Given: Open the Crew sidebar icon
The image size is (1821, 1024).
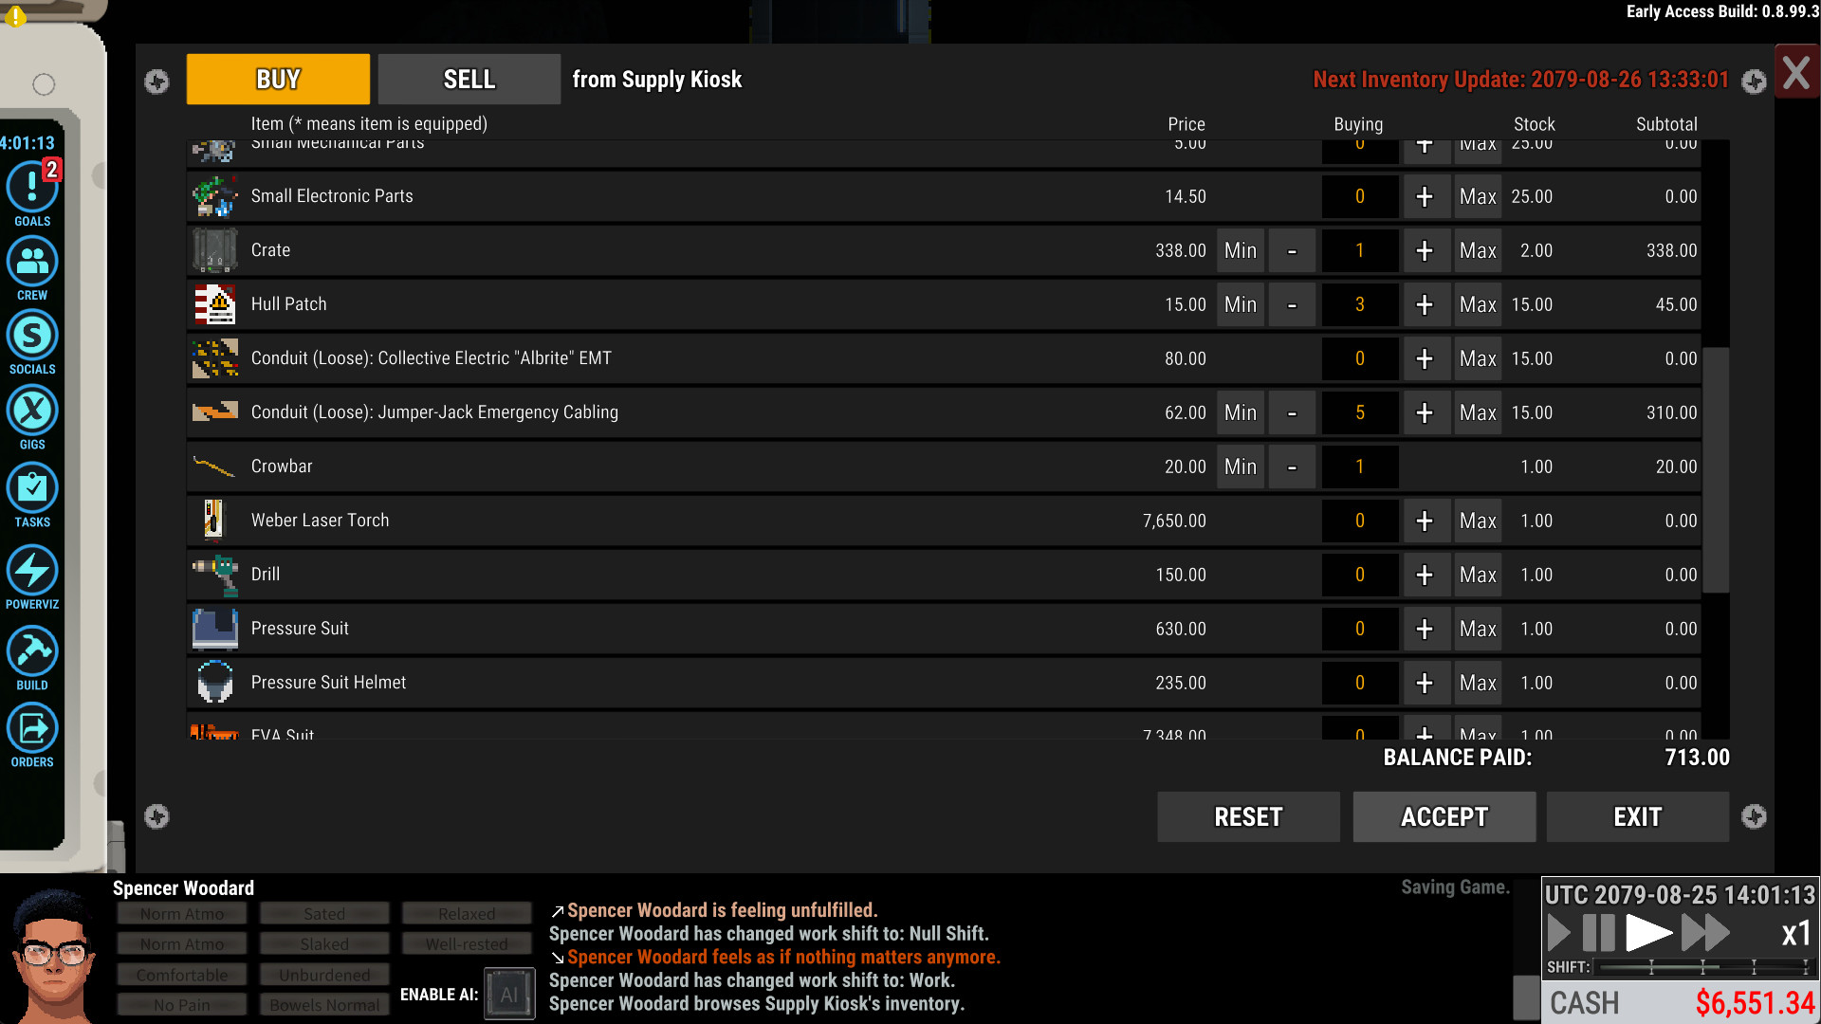Looking at the screenshot, I should [x=32, y=262].
